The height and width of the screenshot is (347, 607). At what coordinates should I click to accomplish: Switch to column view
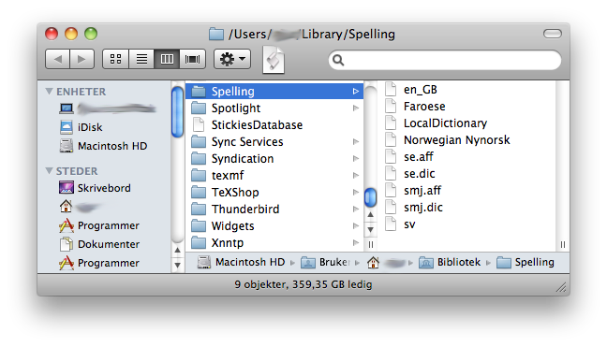tap(167, 59)
